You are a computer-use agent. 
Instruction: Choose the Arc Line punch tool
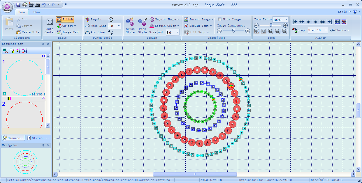pos(95,32)
